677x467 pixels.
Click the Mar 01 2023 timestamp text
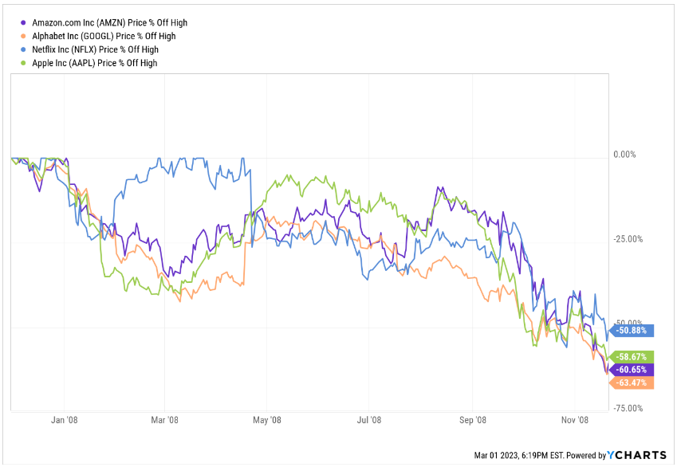pos(521,456)
